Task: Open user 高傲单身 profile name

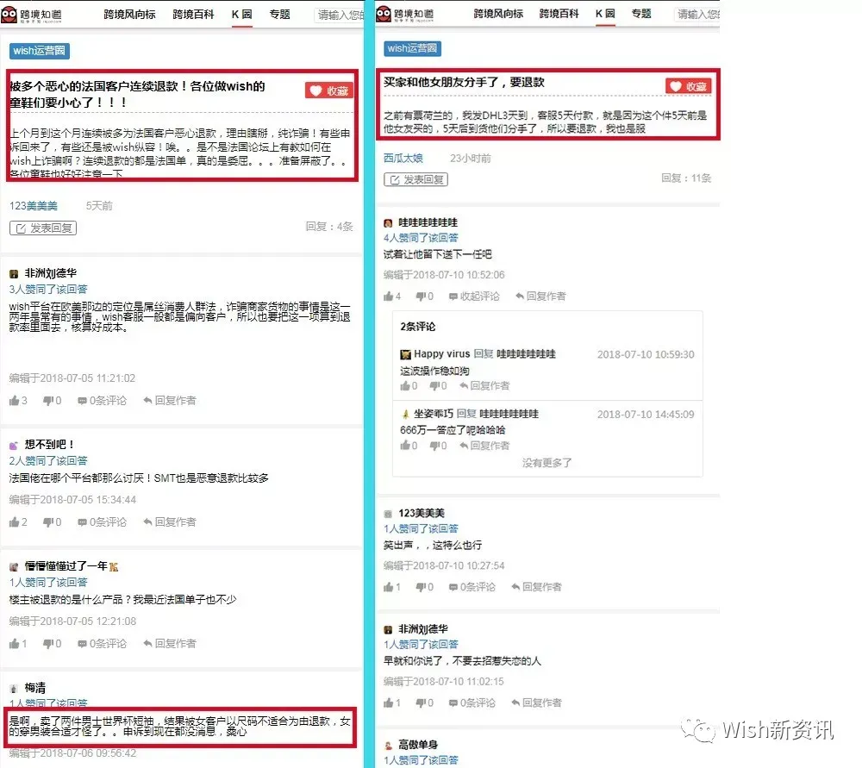Action: pos(418,745)
